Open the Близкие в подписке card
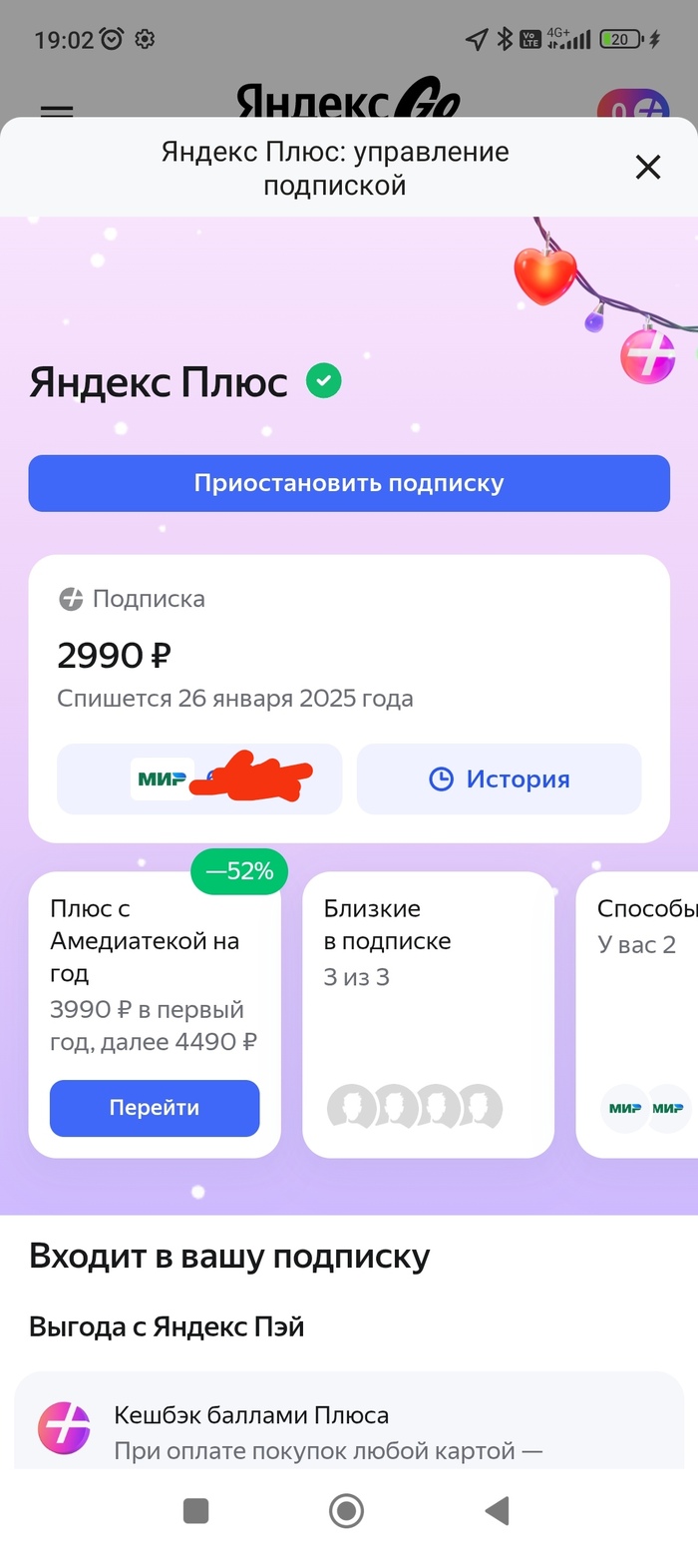 coord(428,1014)
